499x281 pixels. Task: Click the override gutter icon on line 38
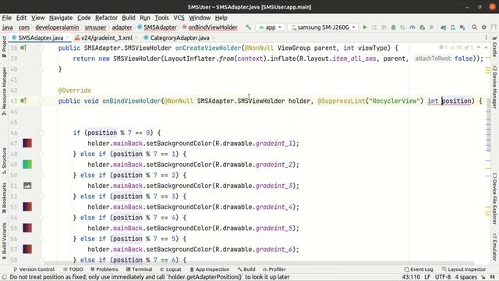tap(23, 48)
